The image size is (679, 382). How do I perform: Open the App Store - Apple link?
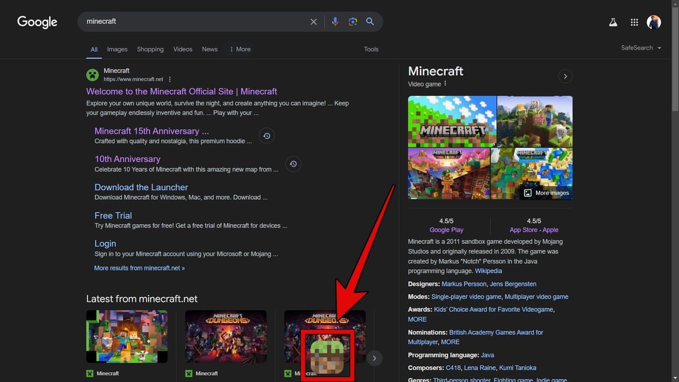click(534, 230)
